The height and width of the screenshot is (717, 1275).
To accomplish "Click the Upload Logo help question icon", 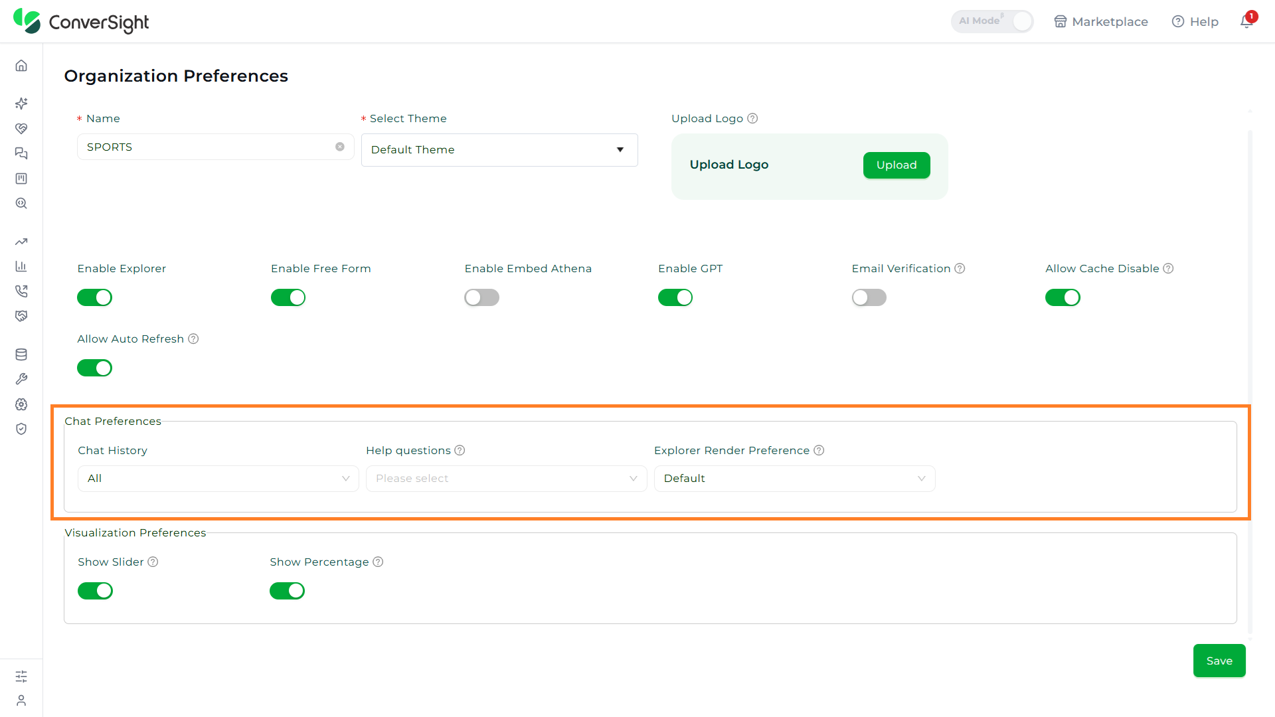I will pos(752,118).
